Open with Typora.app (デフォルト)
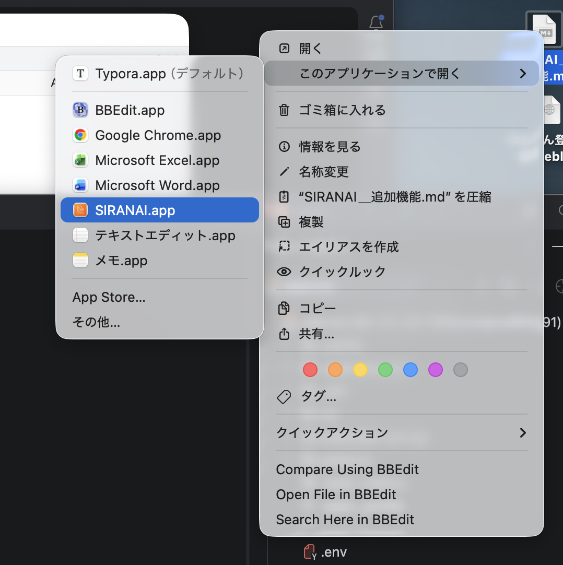The height and width of the screenshot is (565, 563). point(160,74)
